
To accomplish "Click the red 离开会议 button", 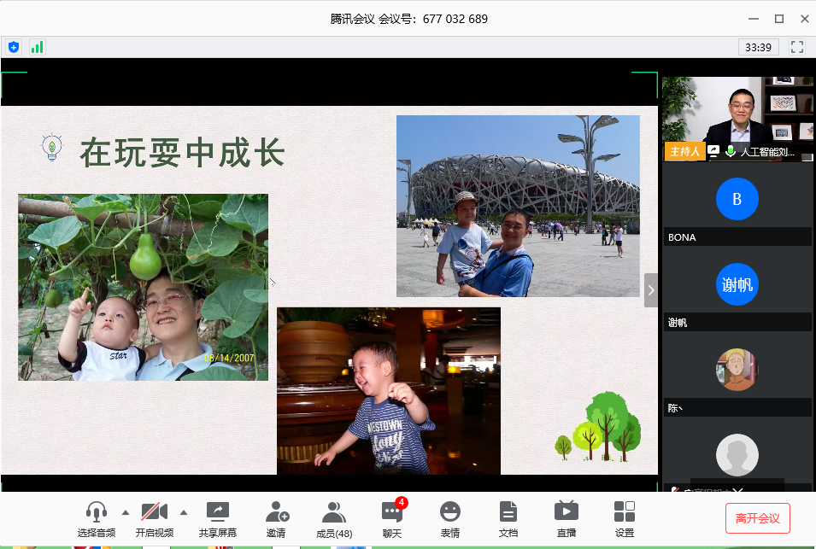I will [757, 518].
